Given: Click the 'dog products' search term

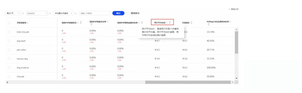Looking at the screenshot, I should point(23,68).
